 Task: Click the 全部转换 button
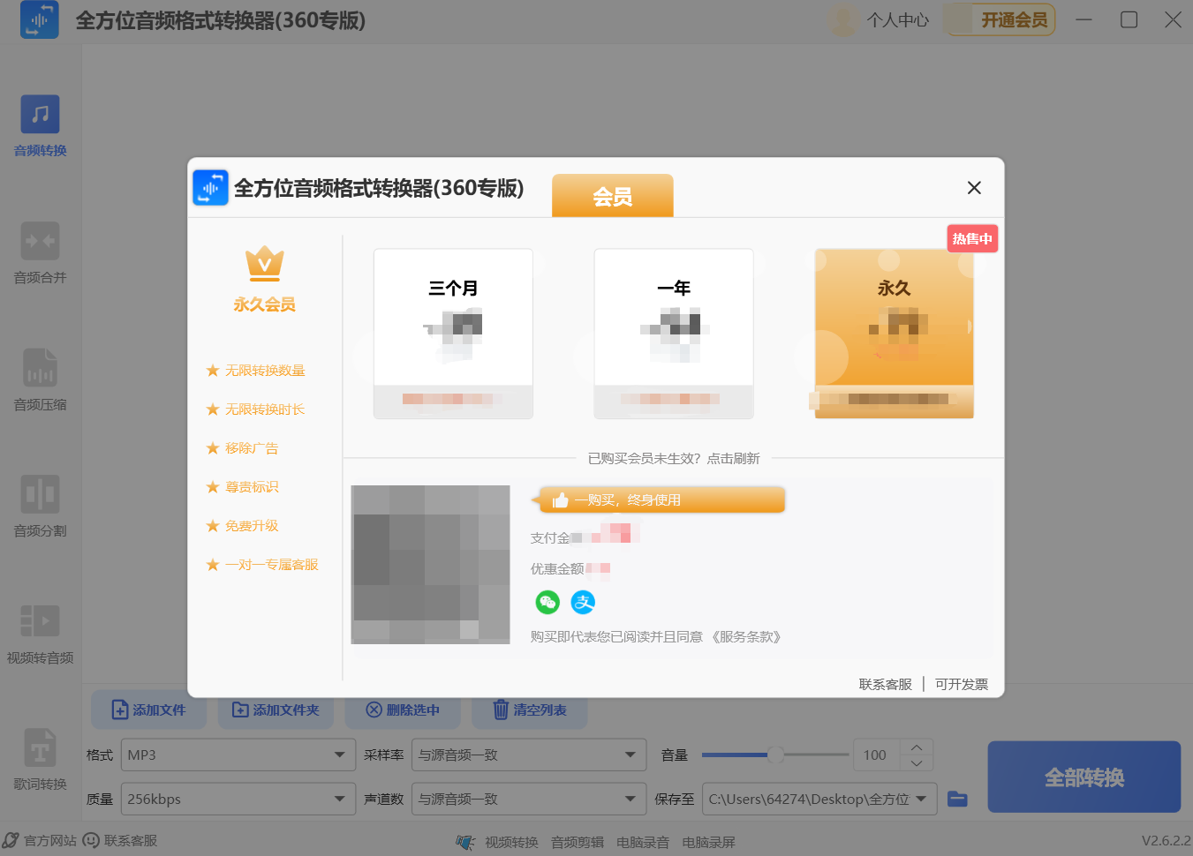[x=1084, y=777]
